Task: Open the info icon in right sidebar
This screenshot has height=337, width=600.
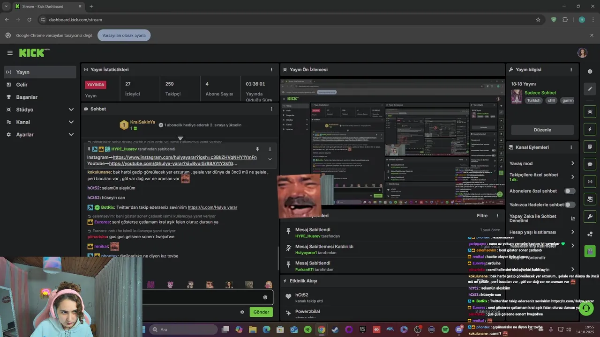Action: [x=590, y=72]
